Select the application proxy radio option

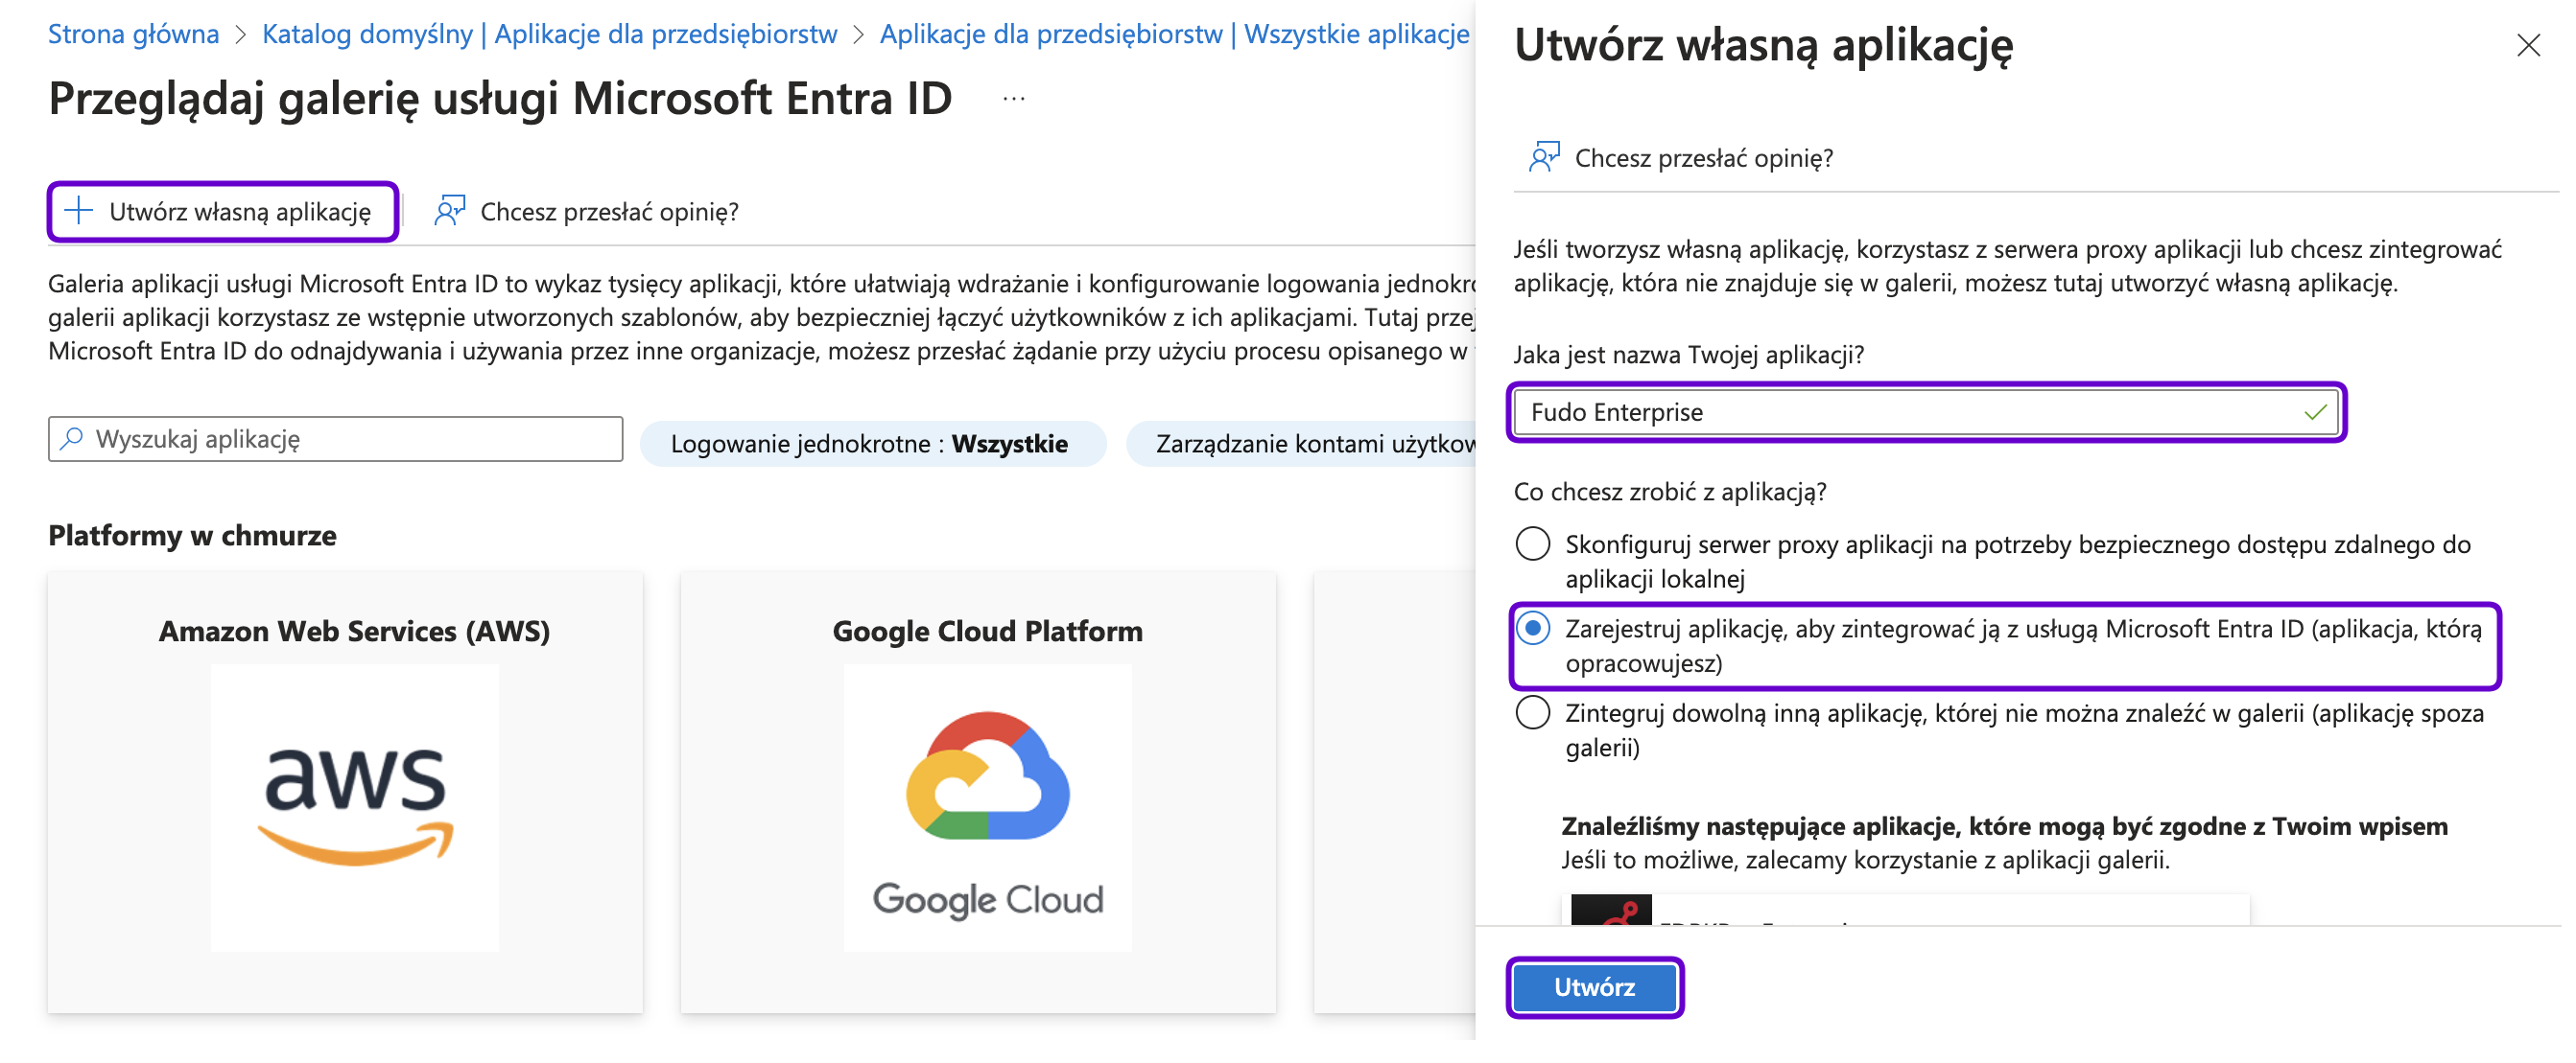(x=1533, y=544)
